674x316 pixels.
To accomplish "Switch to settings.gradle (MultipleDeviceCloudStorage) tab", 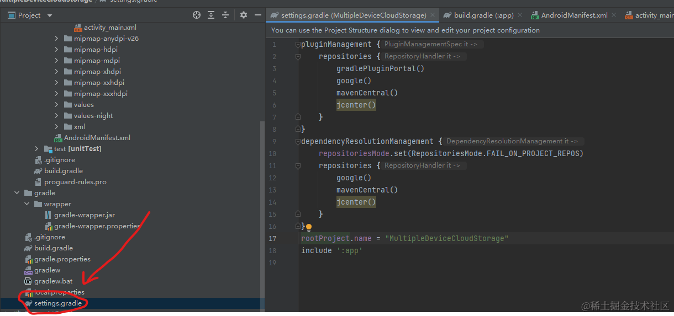I will click(354, 15).
